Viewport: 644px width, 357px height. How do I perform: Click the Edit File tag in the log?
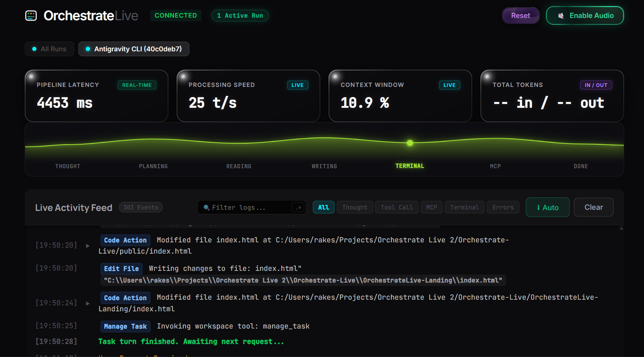point(122,269)
